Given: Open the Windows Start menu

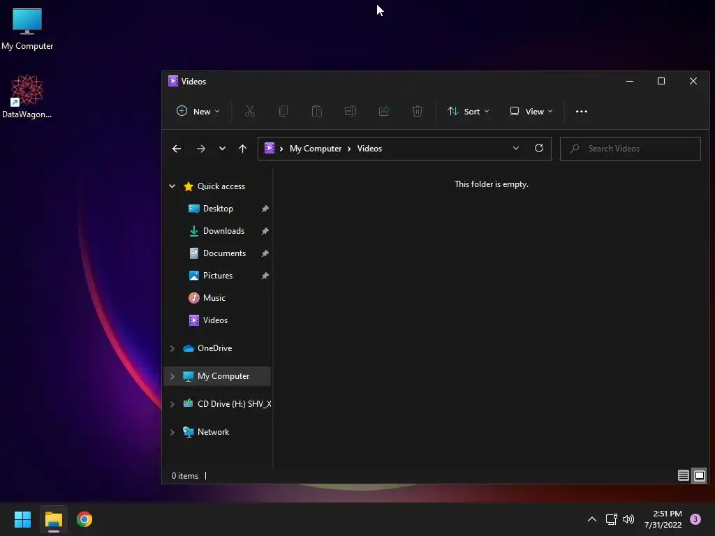Looking at the screenshot, I should (x=22, y=519).
